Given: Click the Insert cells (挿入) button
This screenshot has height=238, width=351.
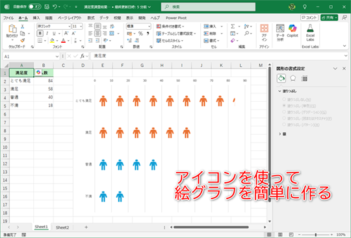Looking at the screenshot, I should click(x=210, y=27).
